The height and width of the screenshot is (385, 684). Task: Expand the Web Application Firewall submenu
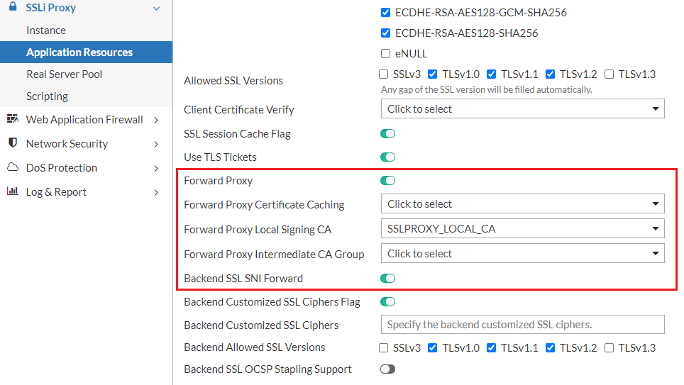tap(156, 120)
